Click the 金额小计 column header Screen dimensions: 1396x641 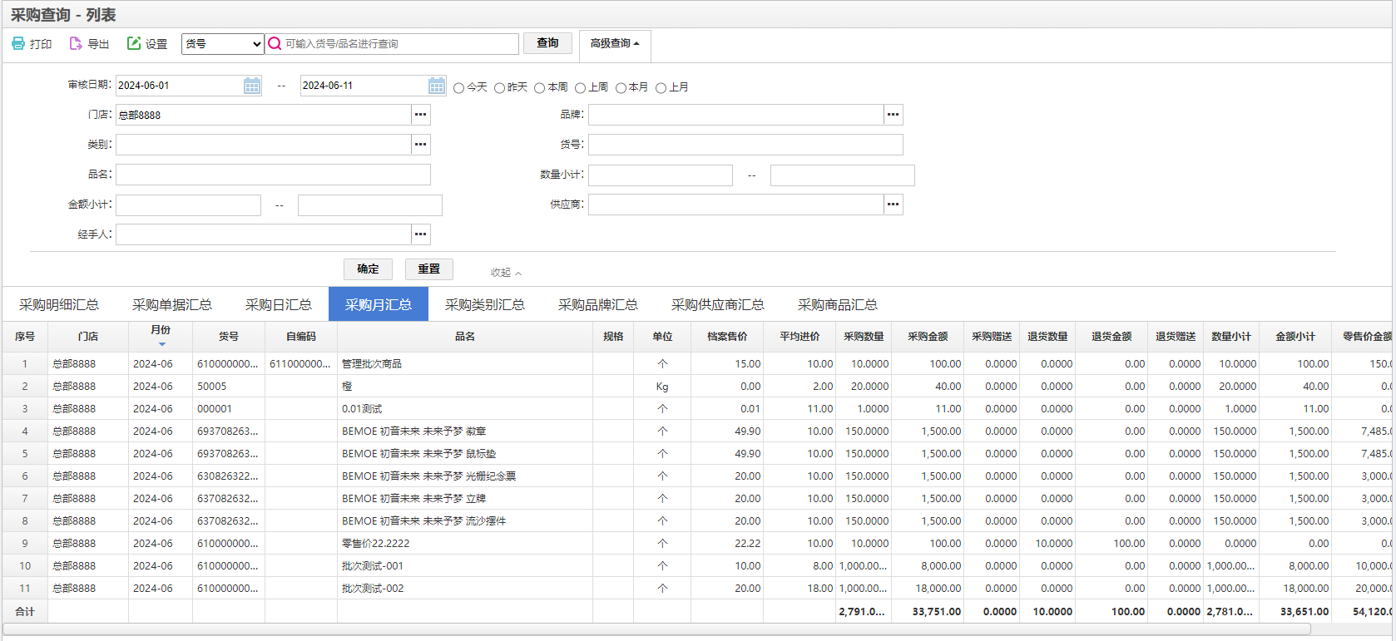(1295, 337)
